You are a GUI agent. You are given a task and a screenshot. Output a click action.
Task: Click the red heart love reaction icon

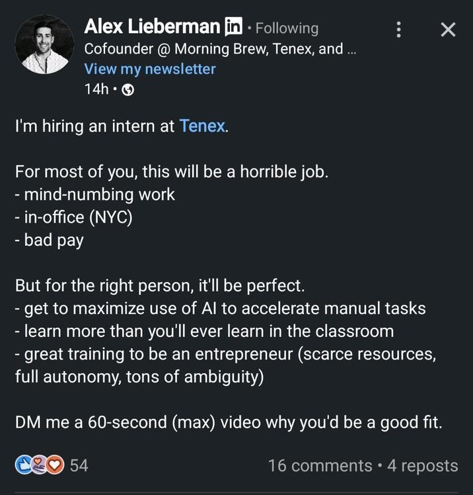pyautogui.click(x=54, y=465)
